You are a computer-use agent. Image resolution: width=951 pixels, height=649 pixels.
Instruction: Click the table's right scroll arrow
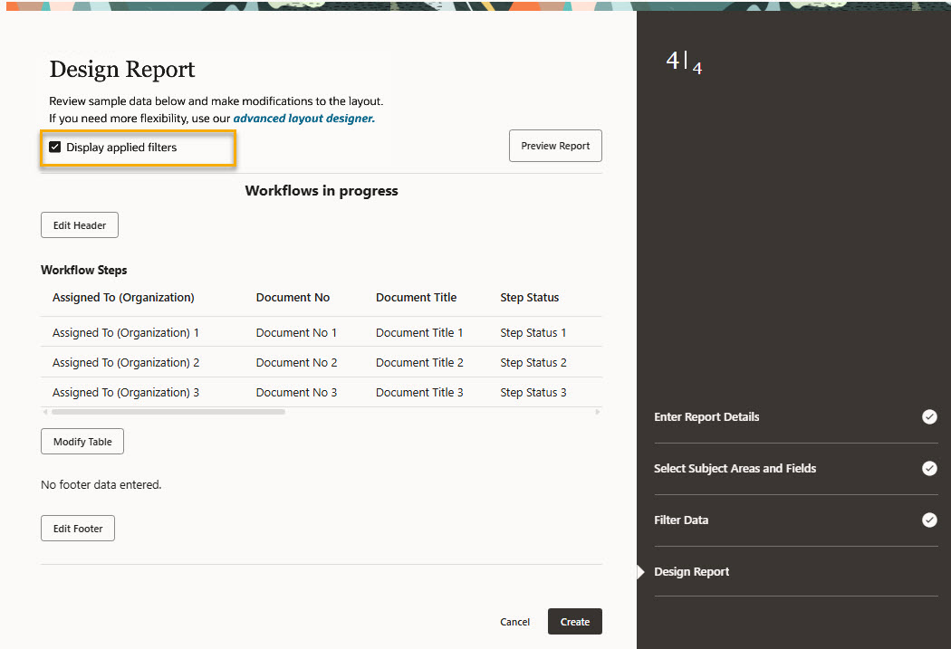(598, 412)
